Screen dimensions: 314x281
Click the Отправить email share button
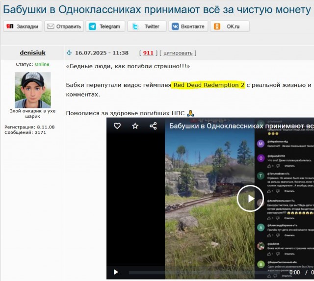coord(64,26)
